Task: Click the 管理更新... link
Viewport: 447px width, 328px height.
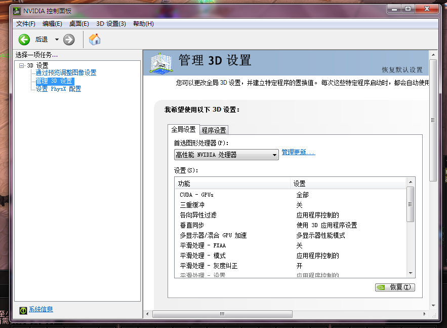Action: (x=298, y=152)
